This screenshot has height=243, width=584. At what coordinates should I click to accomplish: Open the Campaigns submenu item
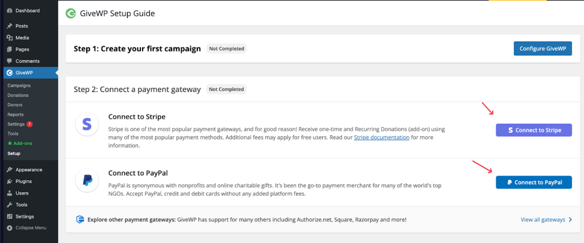19,85
